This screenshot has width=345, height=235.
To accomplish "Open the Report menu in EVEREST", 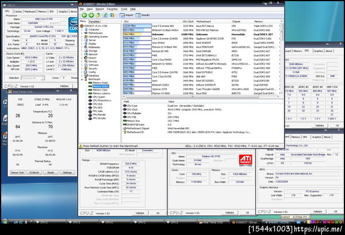I will [99, 9].
